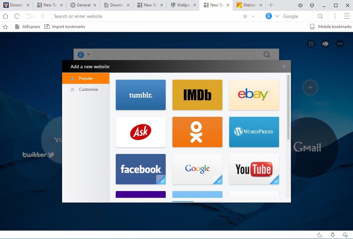Uncheck the YouTube tile
This screenshot has height=239, width=353.
coord(254,169)
